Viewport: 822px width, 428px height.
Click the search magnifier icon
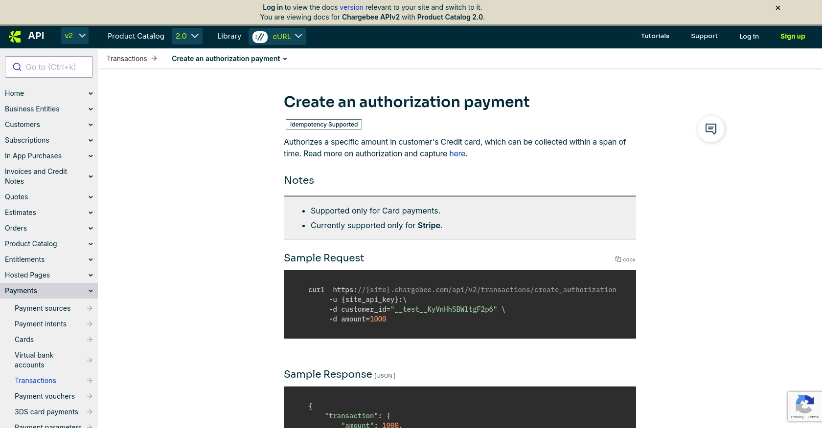coord(17,67)
